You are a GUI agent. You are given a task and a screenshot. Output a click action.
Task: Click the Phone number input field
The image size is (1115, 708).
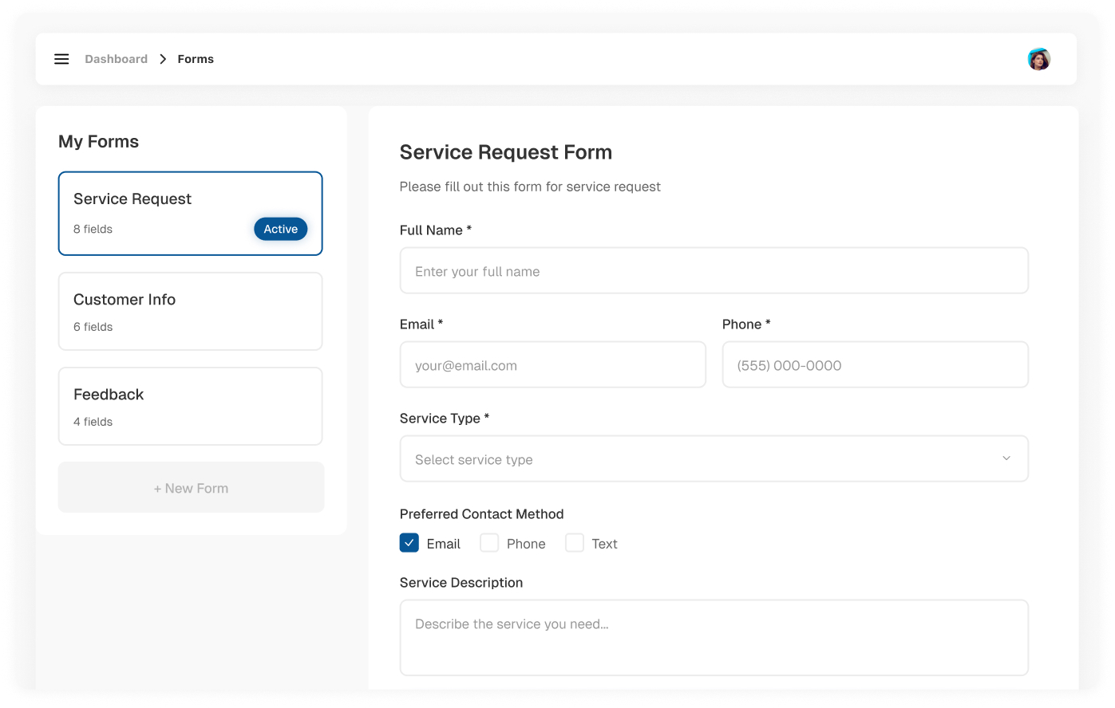point(875,365)
